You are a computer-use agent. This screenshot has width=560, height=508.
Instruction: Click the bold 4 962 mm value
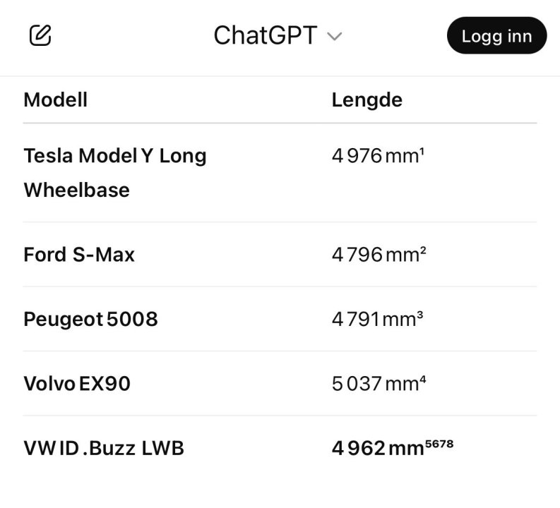tap(378, 448)
